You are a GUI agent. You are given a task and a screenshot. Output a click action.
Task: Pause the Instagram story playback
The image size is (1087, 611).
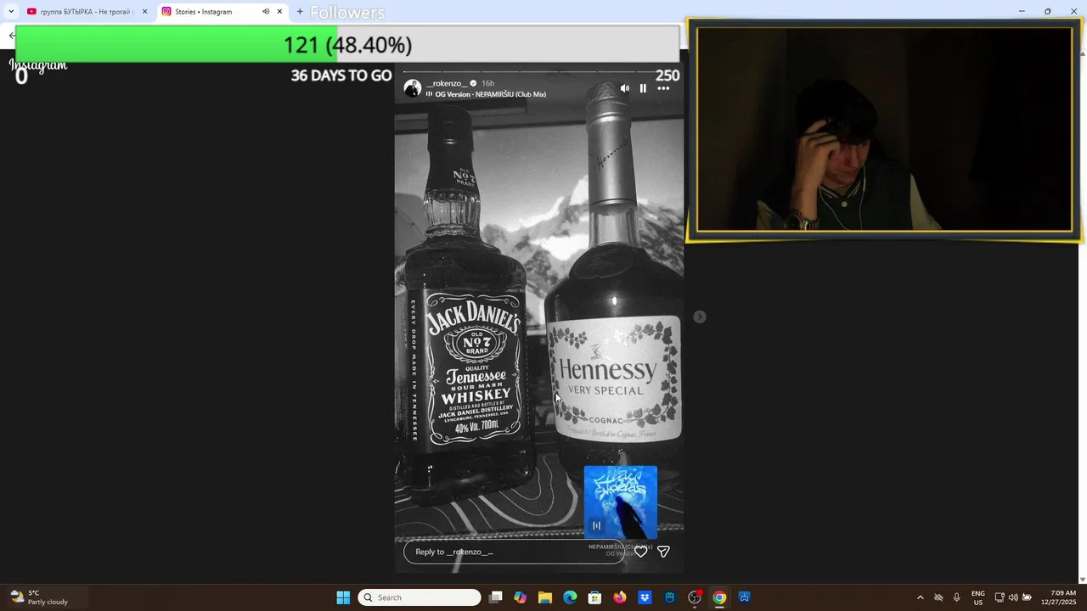(x=643, y=88)
